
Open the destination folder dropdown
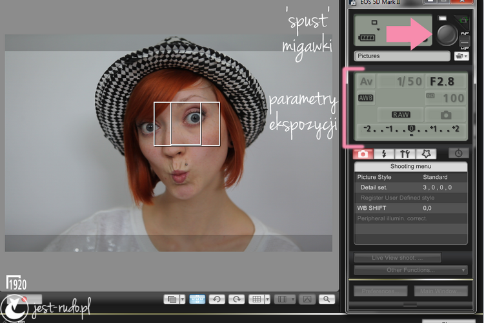coord(461,56)
